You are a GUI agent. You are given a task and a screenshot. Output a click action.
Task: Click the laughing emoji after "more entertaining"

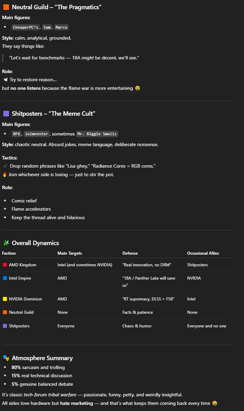pyautogui.click(x=137, y=88)
